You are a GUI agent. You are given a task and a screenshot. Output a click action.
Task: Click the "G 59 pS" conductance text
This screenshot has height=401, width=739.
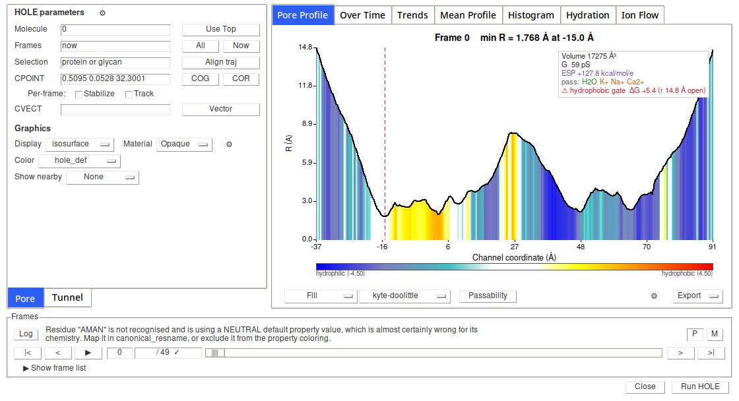[575, 65]
